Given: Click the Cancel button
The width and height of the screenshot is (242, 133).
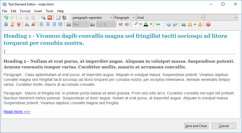Looking at the screenshot, I should tap(224, 126).
